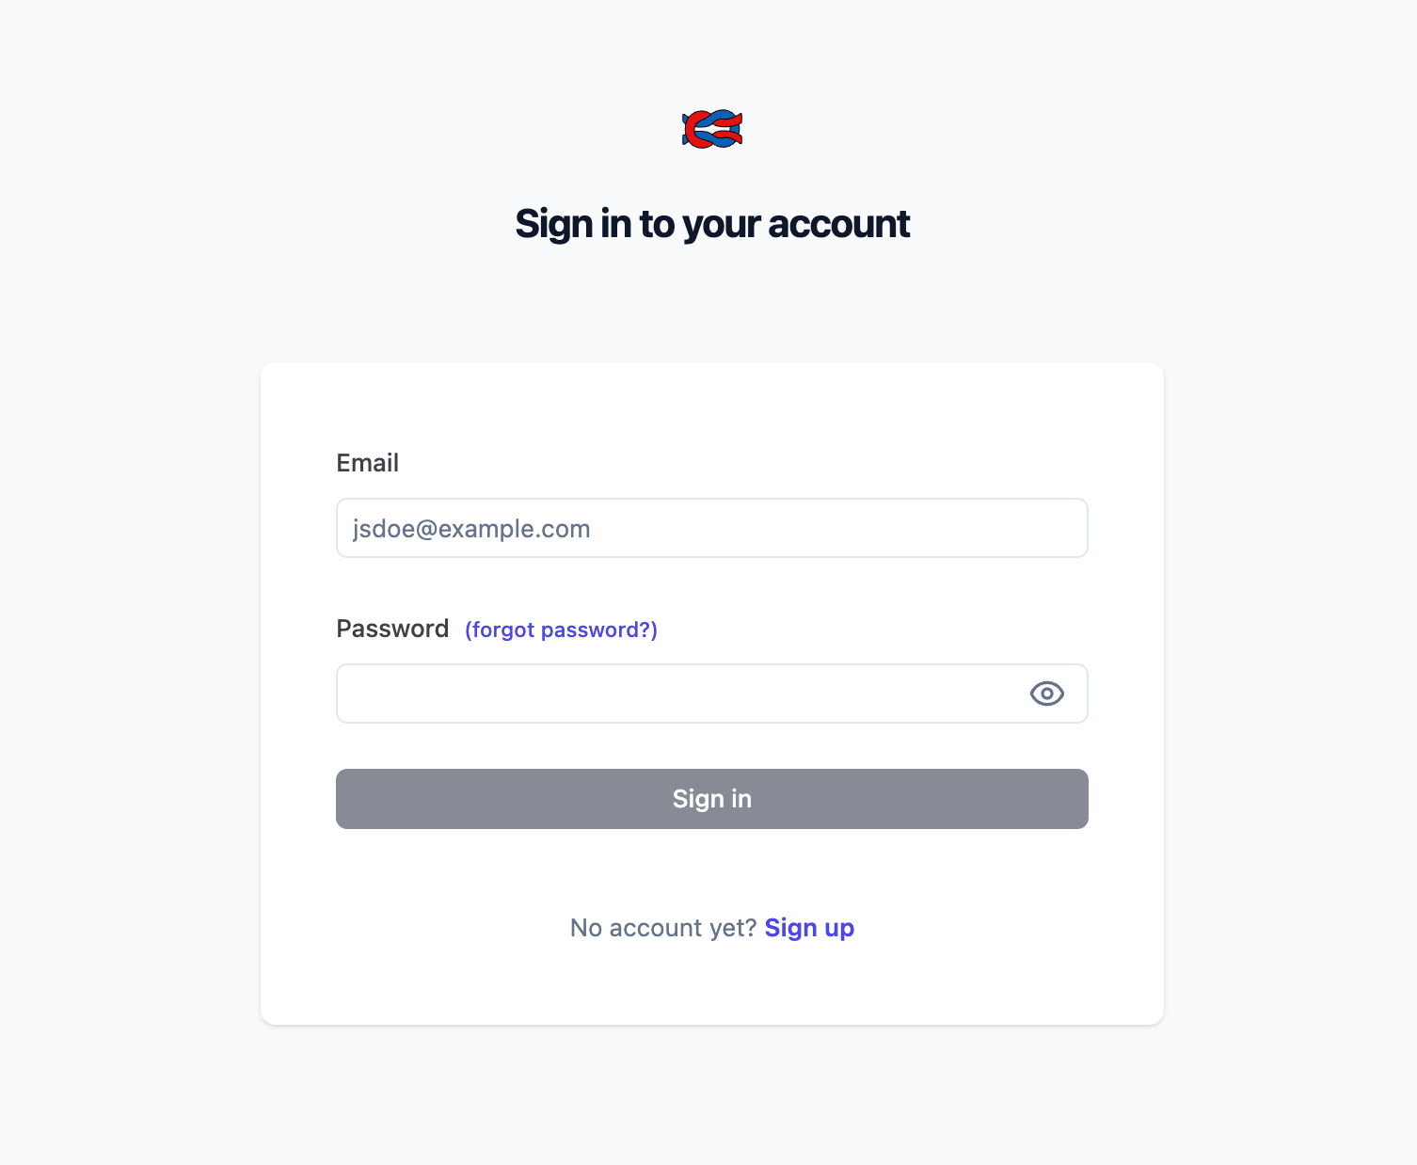The image size is (1417, 1165).
Task: Click the "Sign in to your account" heading
Action: [x=712, y=224]
